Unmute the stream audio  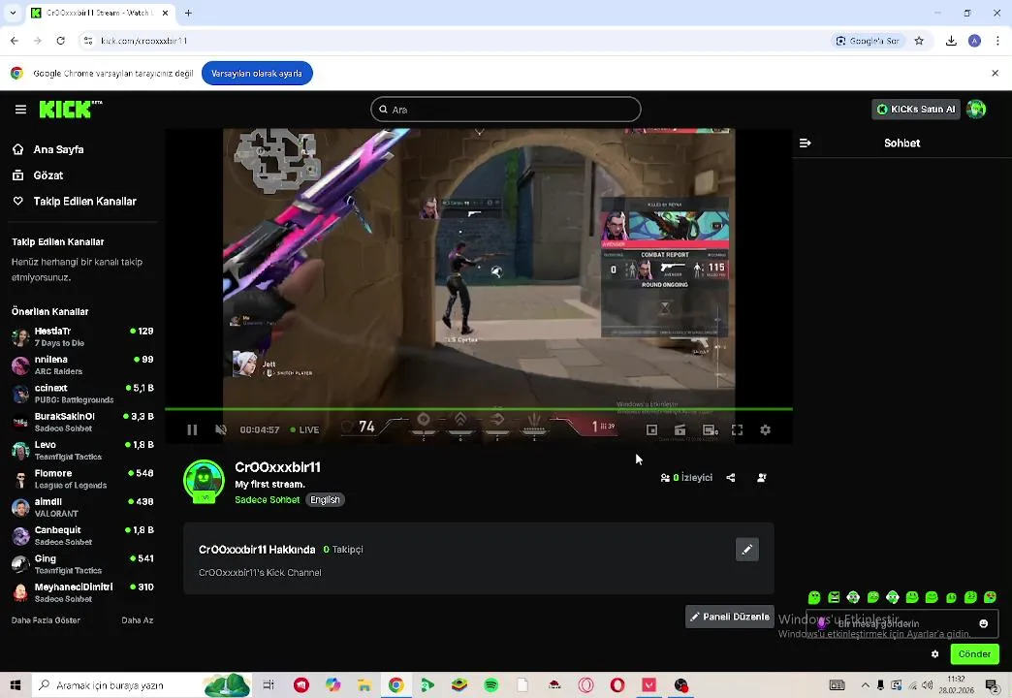tap(221, 430)
